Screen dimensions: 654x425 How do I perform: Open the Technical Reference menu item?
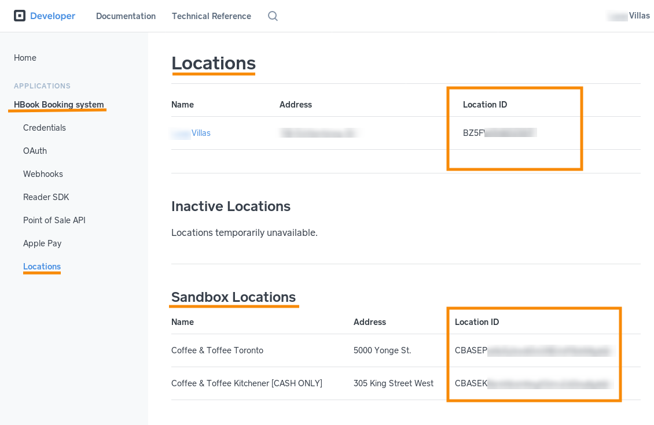point(211,16)
